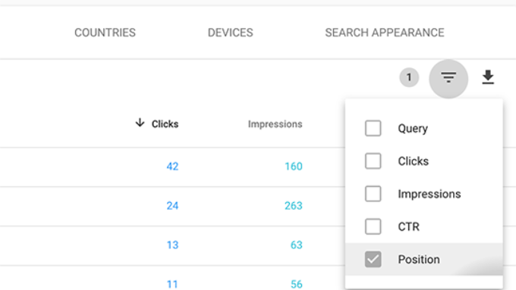Screen dimensions: 516x290
Task: Click the filter rows icon
Action: point(448,78)
